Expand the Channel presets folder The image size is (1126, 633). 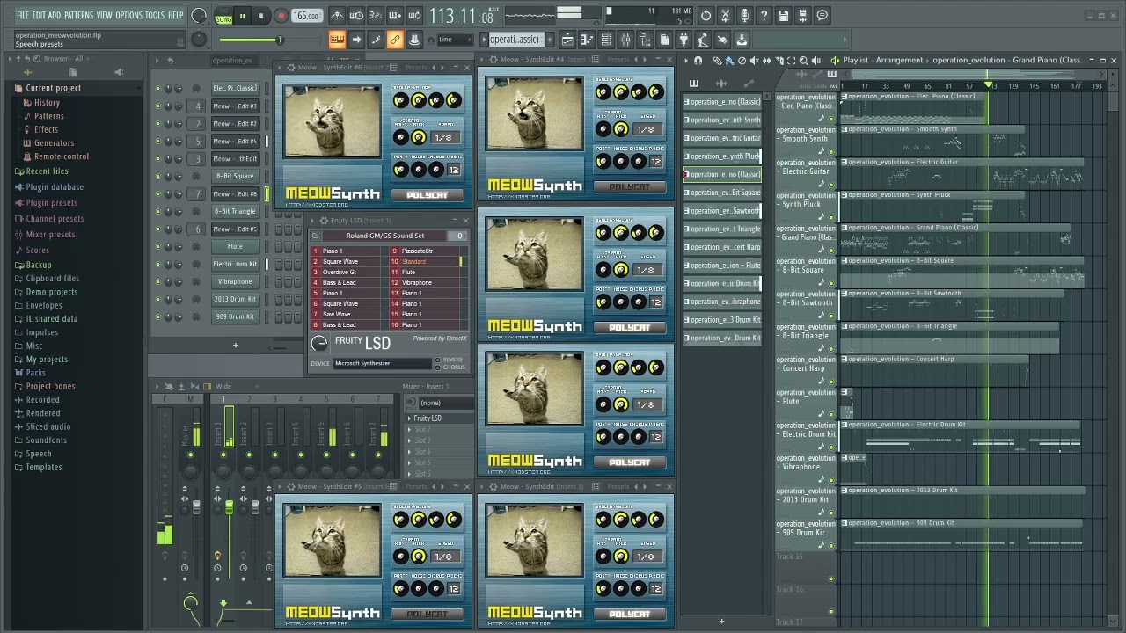click(55, 219)
